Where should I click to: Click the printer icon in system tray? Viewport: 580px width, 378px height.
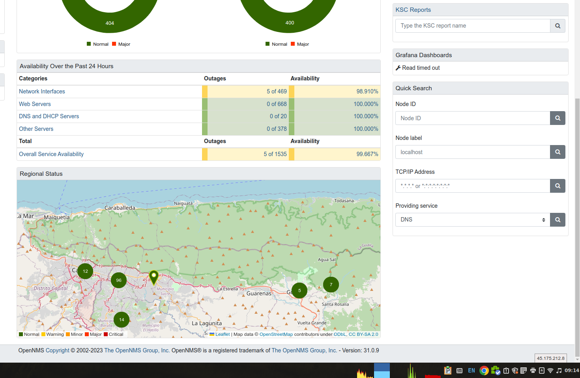(x=533, y=371)
